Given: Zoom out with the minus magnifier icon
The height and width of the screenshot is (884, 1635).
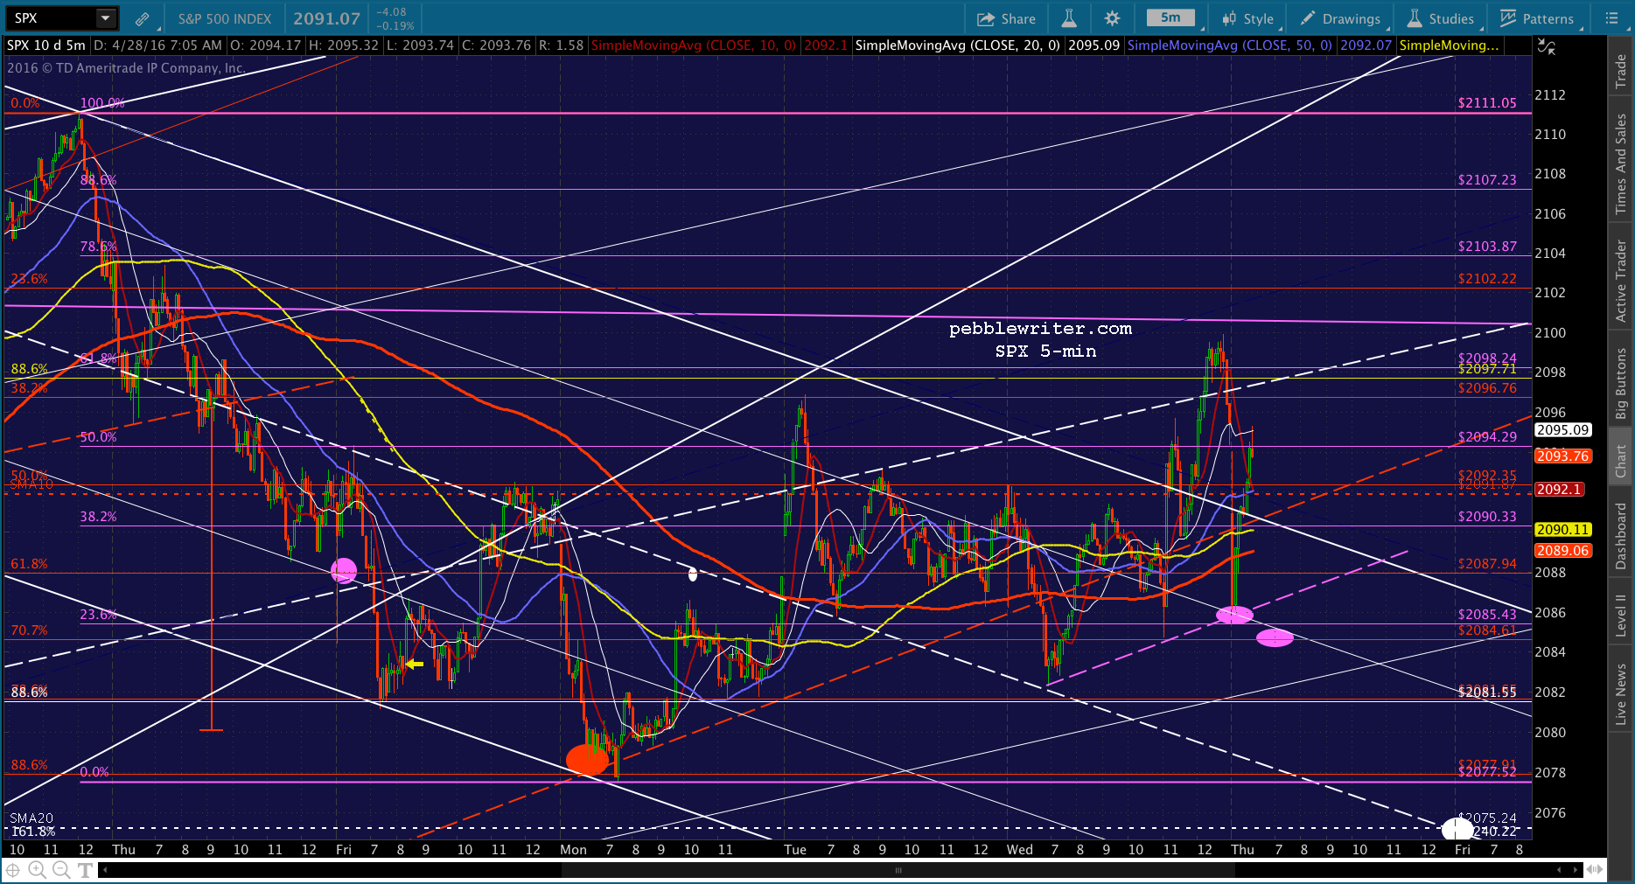Looking at the screenshot, I should point(61,870).
